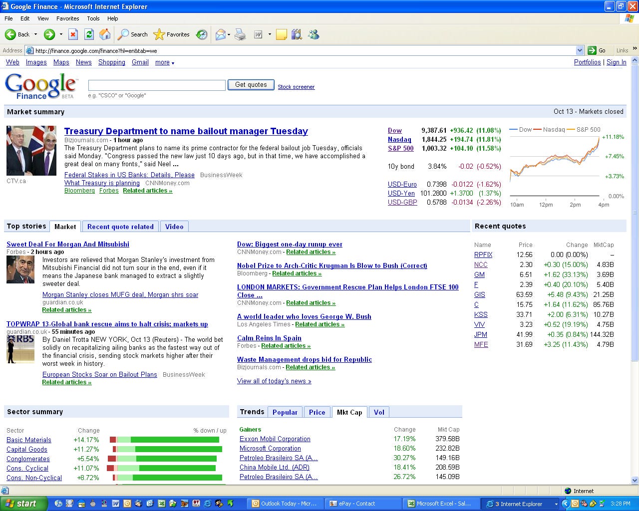The width and height of the screenshot is (639, 511).
Task: Click Outlook clock quick launch icon
Action: point(127,504)
